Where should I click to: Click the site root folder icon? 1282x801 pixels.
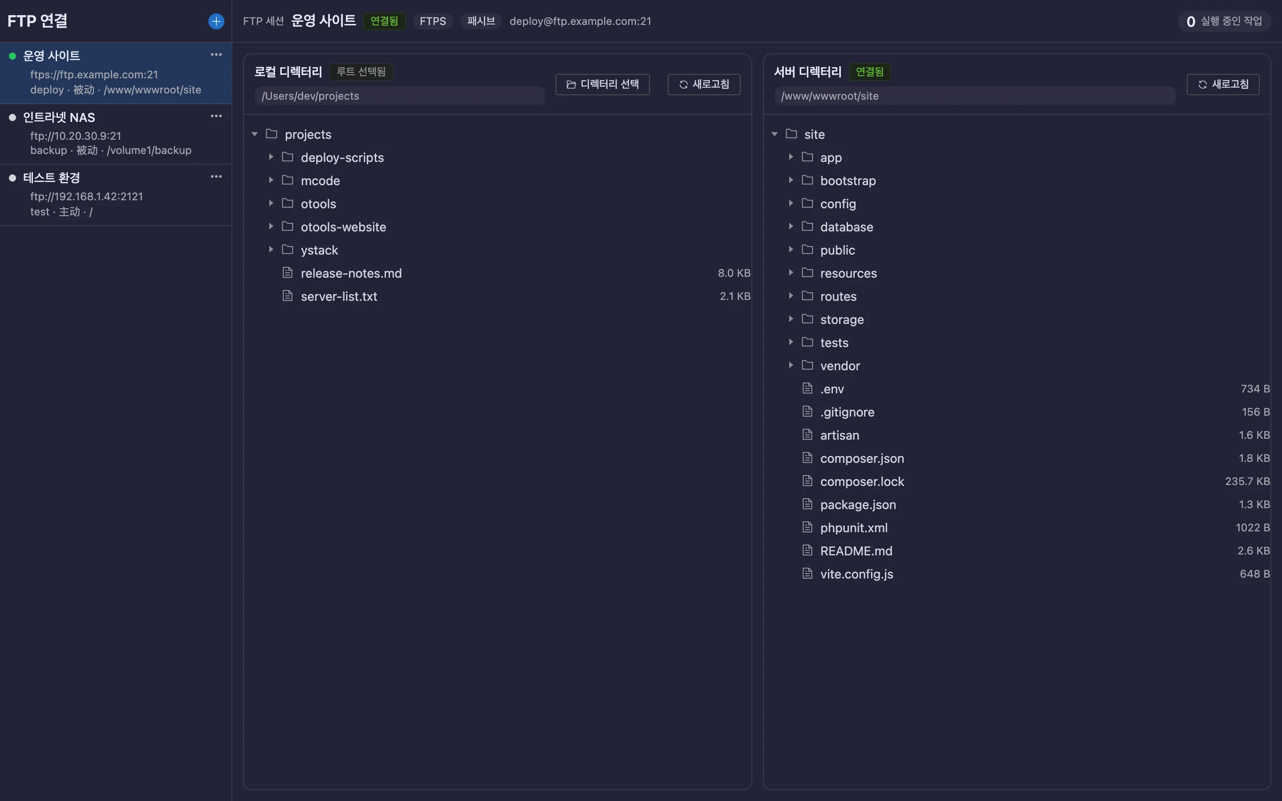tap(791, 133)
